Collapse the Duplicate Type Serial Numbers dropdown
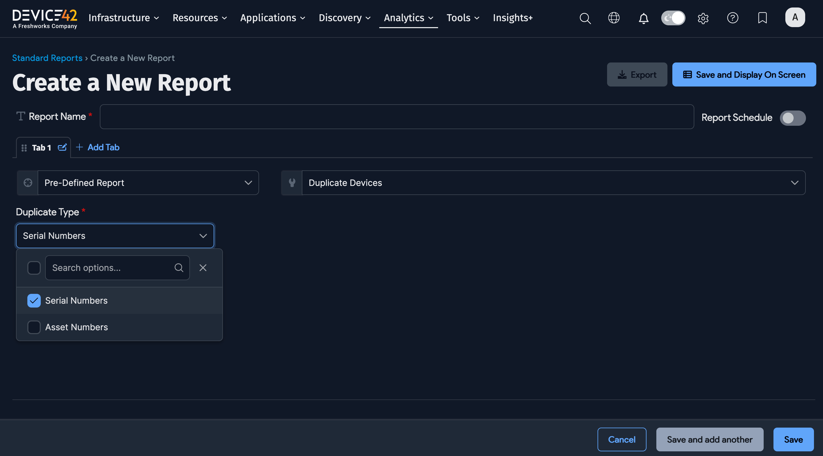Viewport: 823px width, 456px height. [x=115, y=236]
